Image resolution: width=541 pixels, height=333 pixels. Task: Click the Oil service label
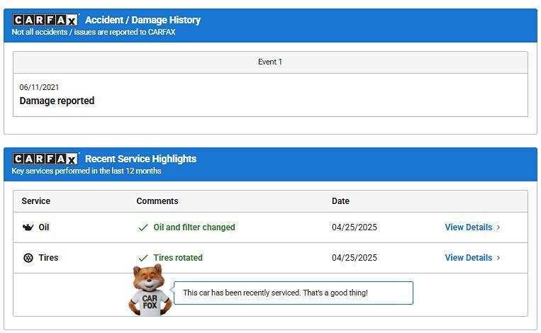tap(44, 227)
